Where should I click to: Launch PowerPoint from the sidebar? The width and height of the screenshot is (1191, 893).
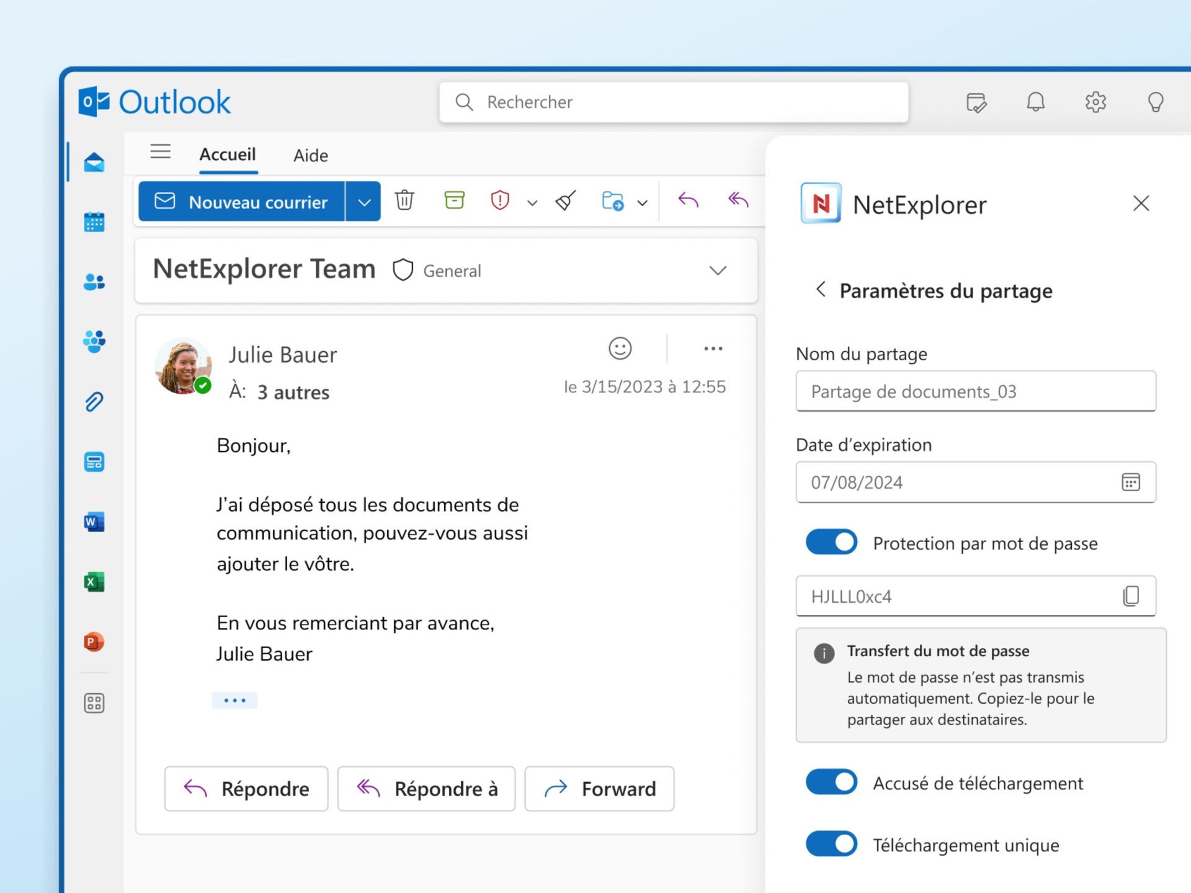(x=94, y=642)
